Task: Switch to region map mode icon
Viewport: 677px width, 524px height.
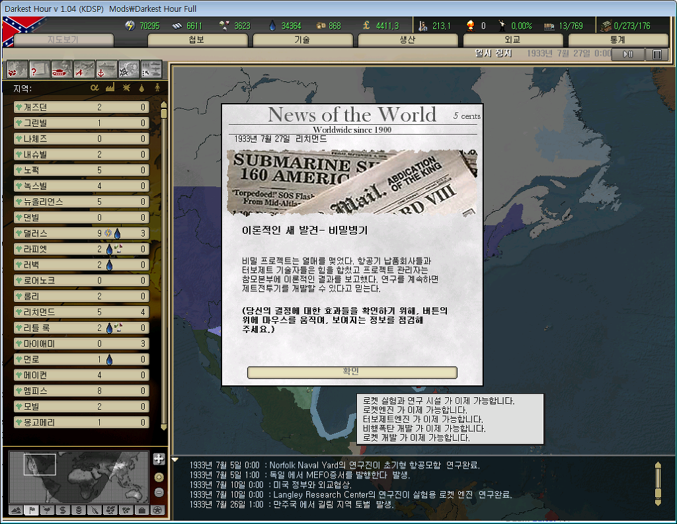Action: coord(110,510)
